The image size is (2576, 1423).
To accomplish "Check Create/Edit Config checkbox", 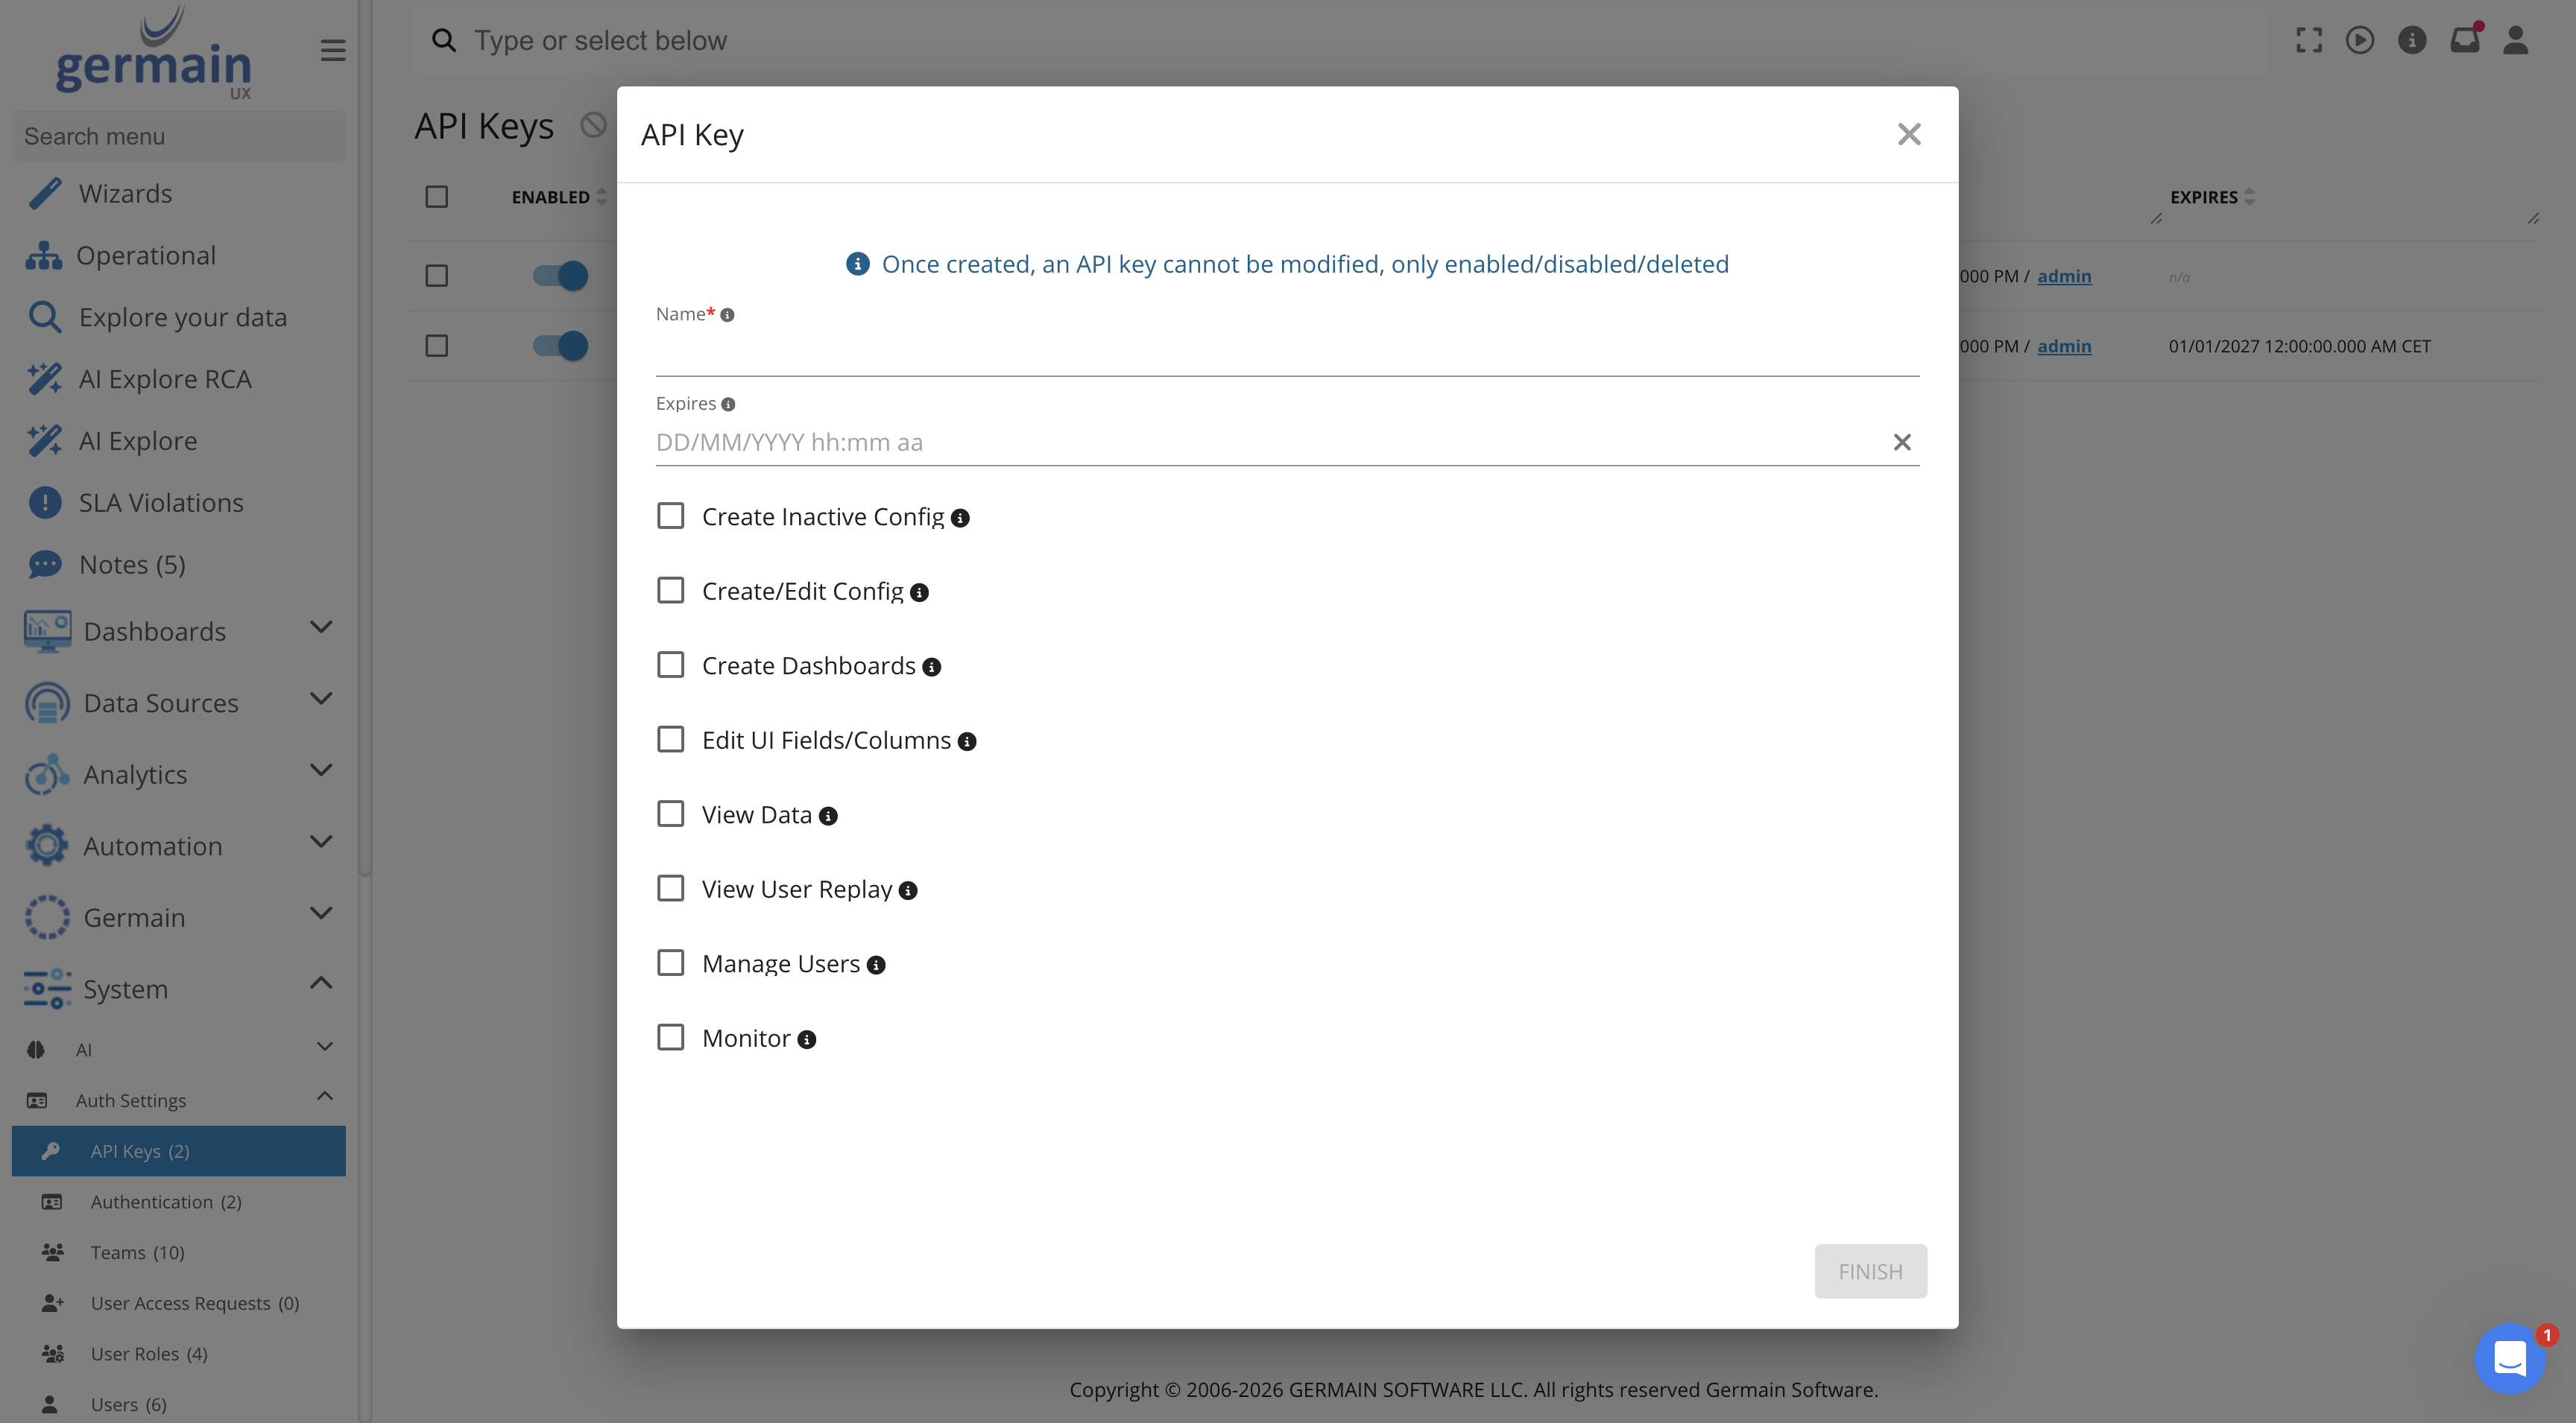I will tap(670, 591).
